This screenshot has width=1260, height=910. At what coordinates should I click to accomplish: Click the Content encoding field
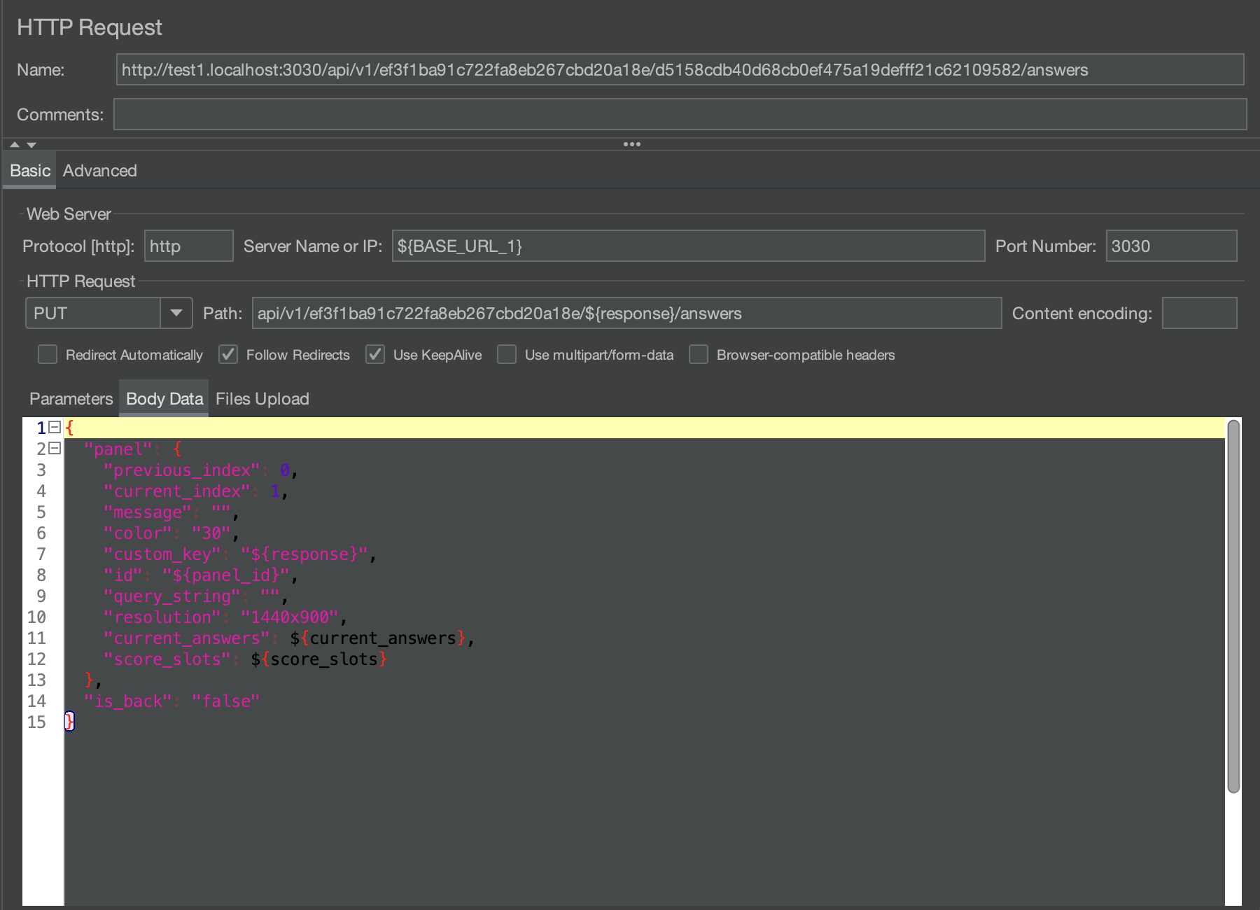click(1200, 313)
